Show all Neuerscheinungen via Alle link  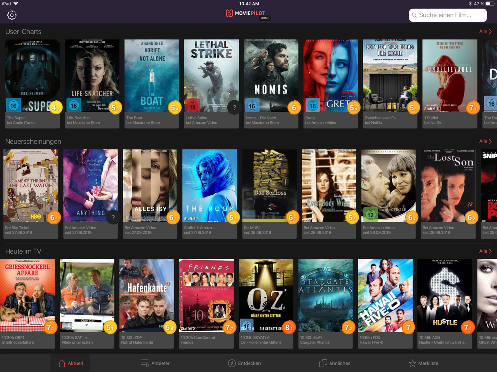(485, 141)
